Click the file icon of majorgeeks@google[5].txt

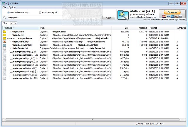5,65
